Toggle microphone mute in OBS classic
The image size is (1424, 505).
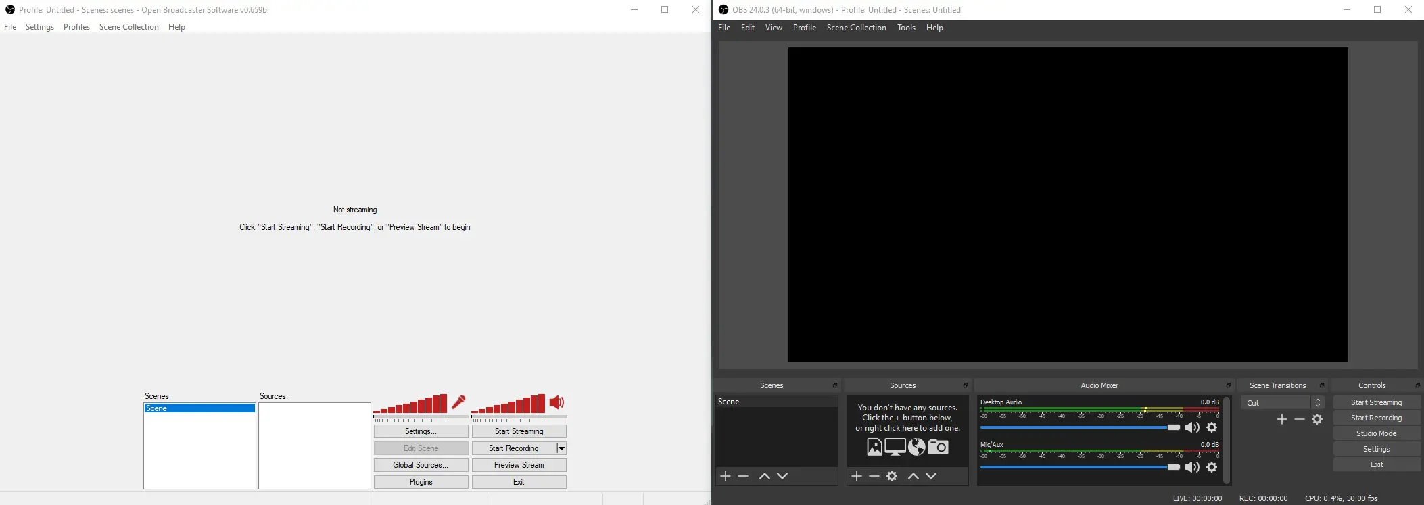tap(458, 402)
